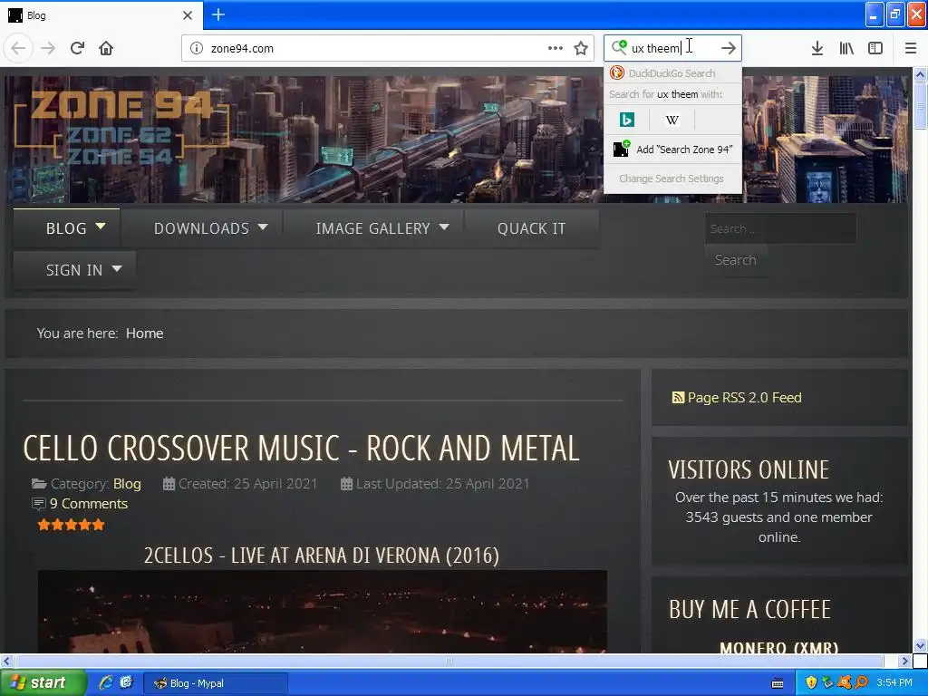
Task: Open the Blog category link
Action: [x=127, y=484]
